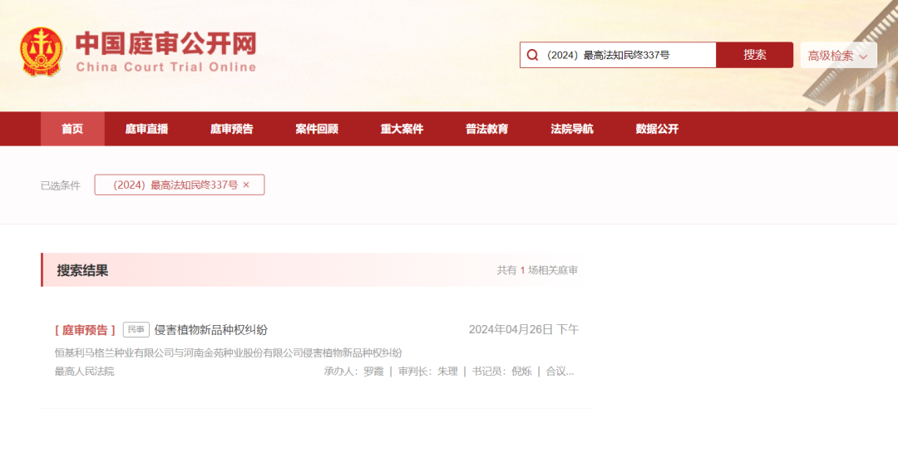898x468 pixels.
Task: Open the 庭审预告 navigation item
Action: click(231, 129)
